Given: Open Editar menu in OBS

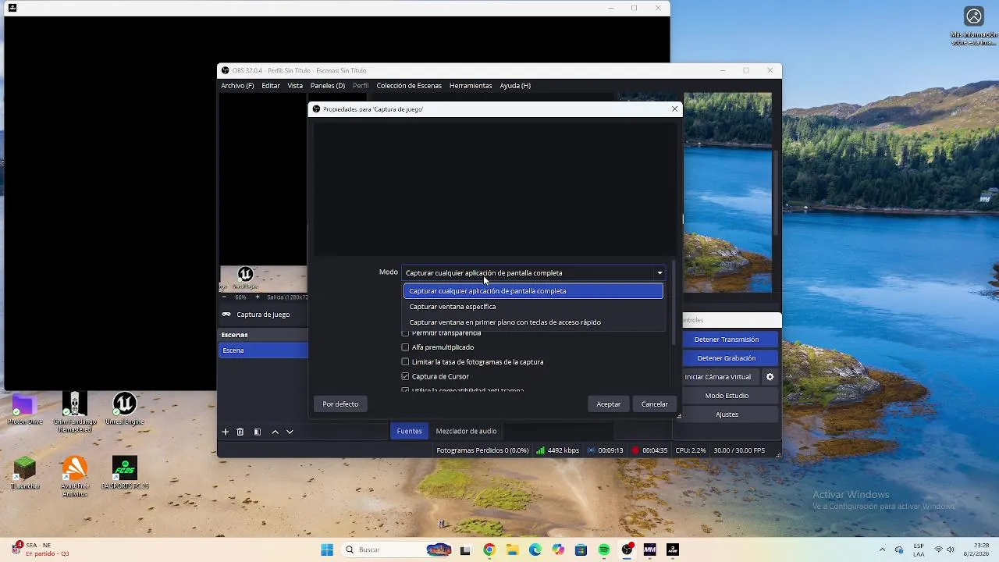Looking at the screenshot, I should (271, 86).
